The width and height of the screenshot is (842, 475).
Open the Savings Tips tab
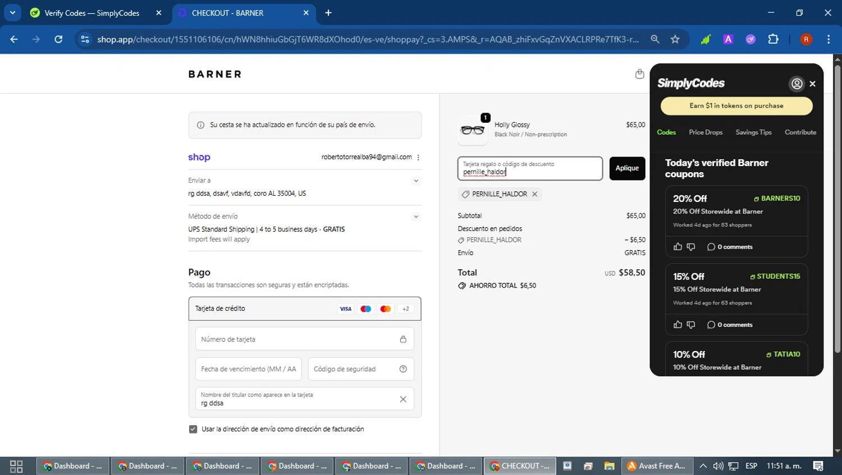[753, 132]
